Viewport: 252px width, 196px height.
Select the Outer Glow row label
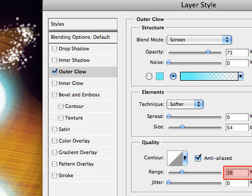point(72,72)
